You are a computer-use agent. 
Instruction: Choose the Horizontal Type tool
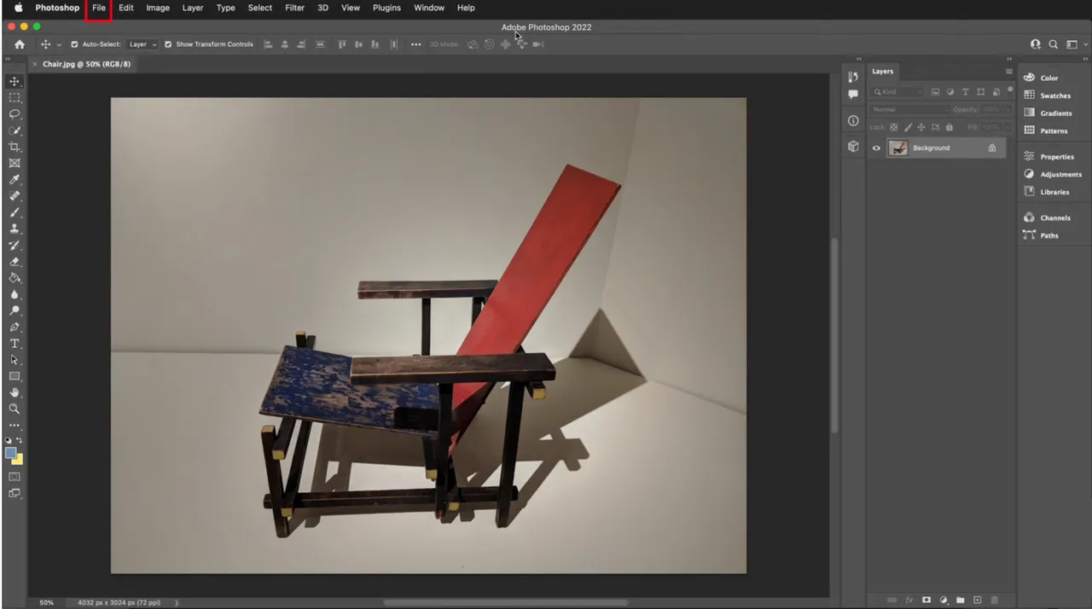pos(15,344)
